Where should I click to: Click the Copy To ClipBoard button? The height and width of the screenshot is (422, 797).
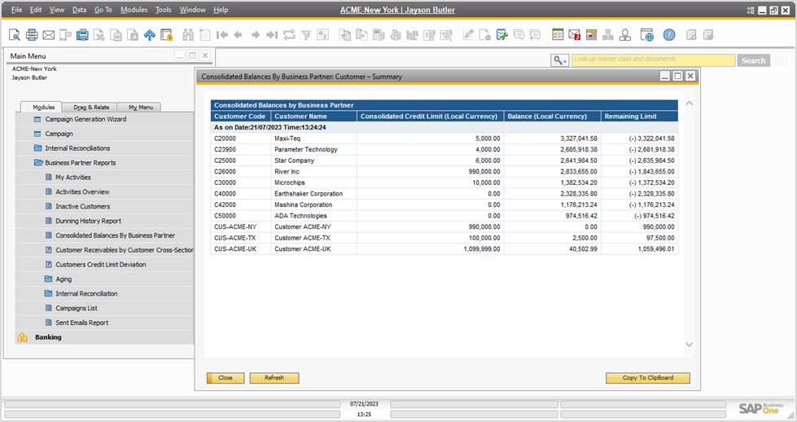(x=647, y=378)
